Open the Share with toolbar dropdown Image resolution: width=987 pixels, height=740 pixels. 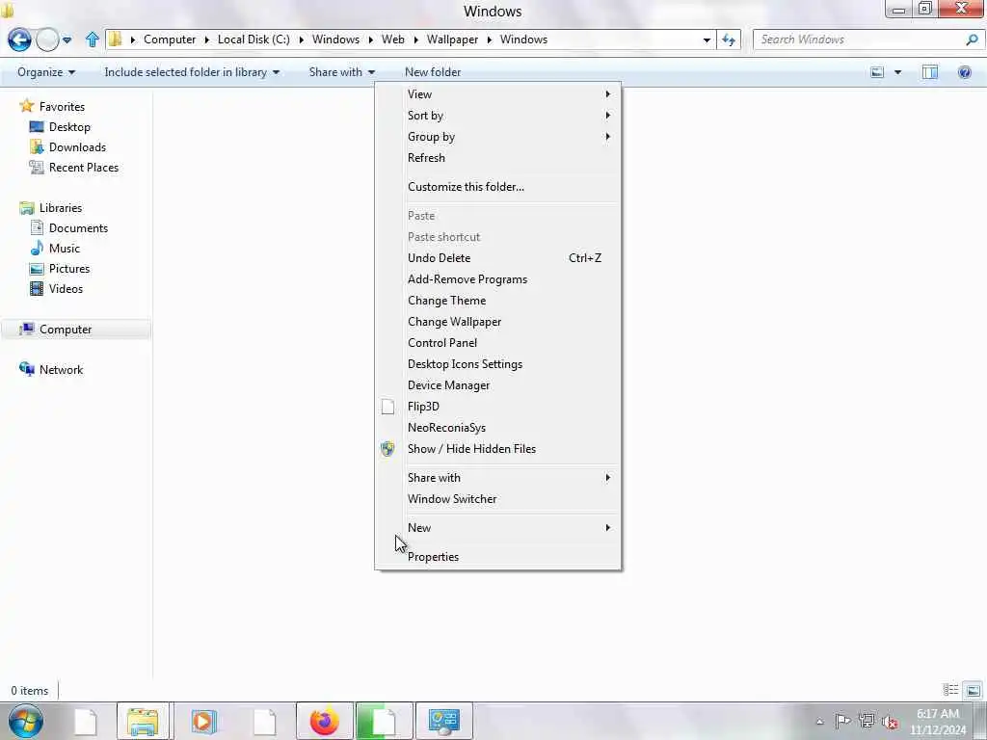342,72
